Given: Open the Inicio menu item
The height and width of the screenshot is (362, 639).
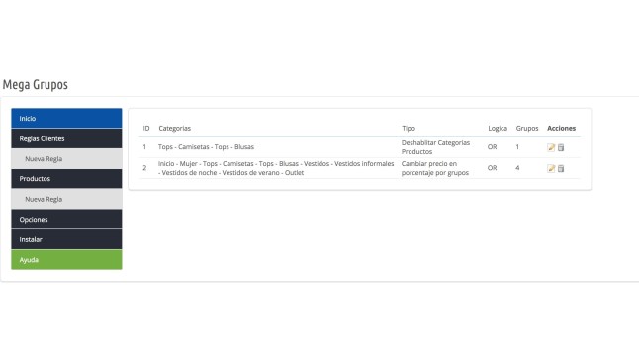Looking at the screenshot, I should [66, 119].
